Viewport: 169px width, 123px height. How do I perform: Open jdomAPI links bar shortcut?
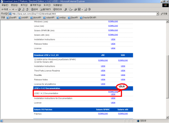coord(36,18)
